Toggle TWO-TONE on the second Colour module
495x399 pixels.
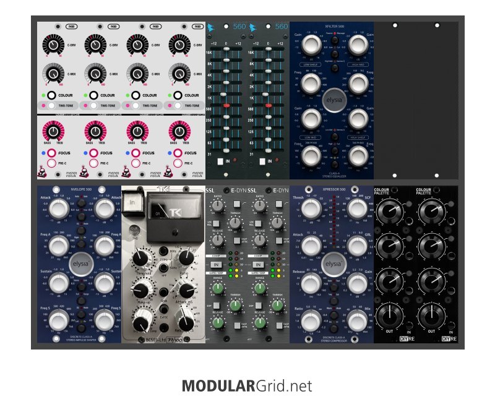pyautogui.click(x=93, y=105)
